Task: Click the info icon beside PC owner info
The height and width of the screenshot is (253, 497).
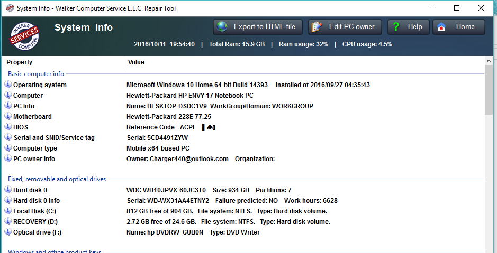Action: tap(8, 158)
